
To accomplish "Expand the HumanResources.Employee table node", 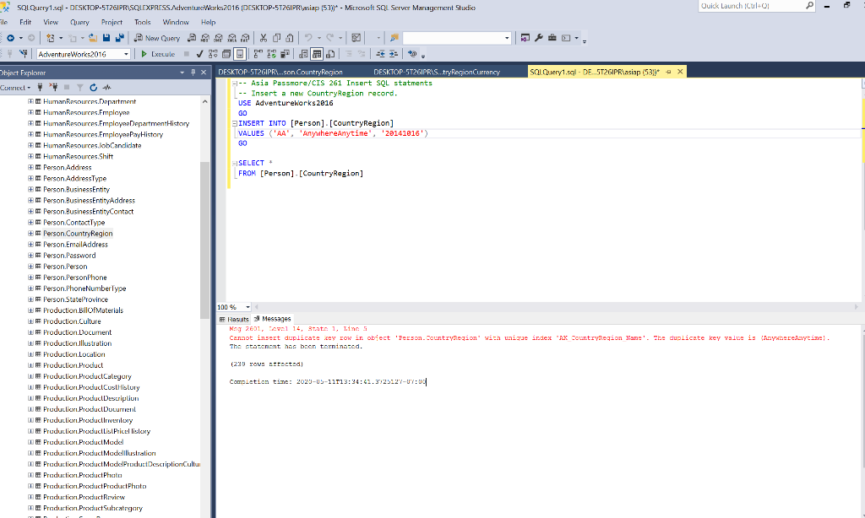I will coord(31,112).
